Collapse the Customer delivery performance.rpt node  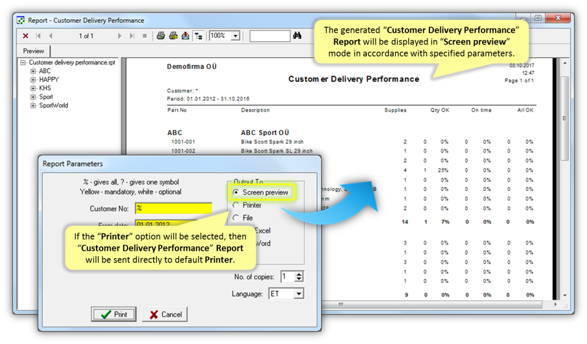coord(23,63)
